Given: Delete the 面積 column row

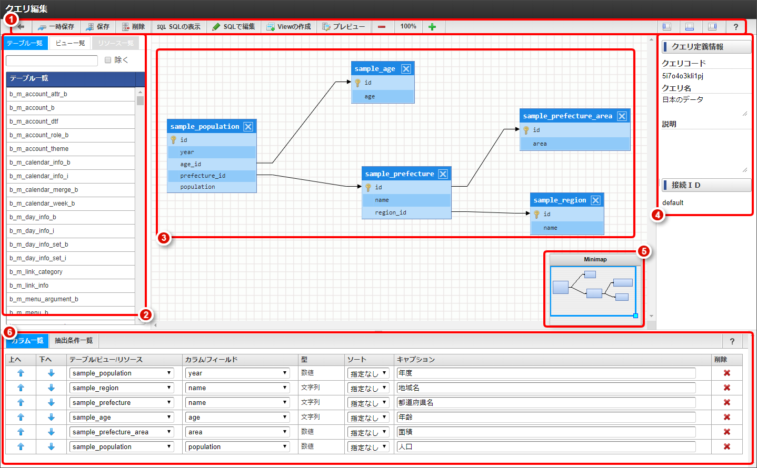Looking at the screenshot, I should [x=727, y=432].
